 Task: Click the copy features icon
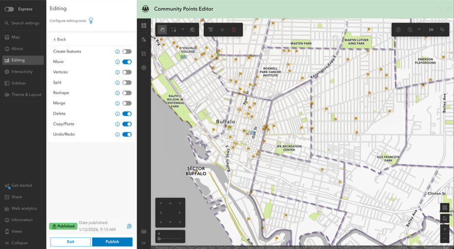[398, 30]
